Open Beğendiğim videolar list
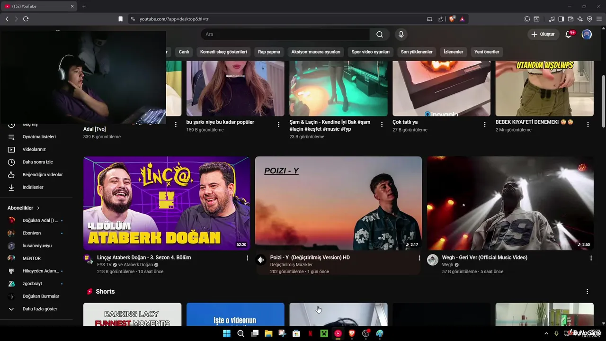 43,175
